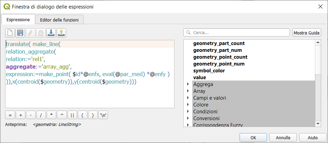This screenshot has height=143, width=328.
Task: Click the import user expressions icon
Action: coord(51,33)
